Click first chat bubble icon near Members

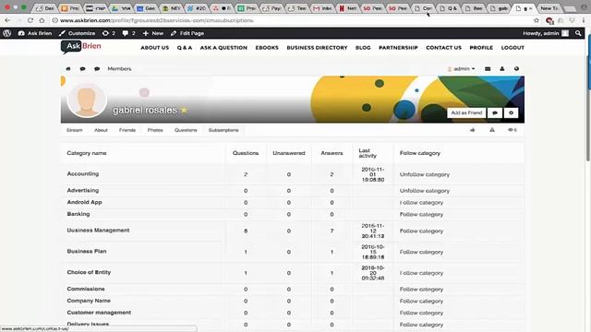(x=82, y=69)
